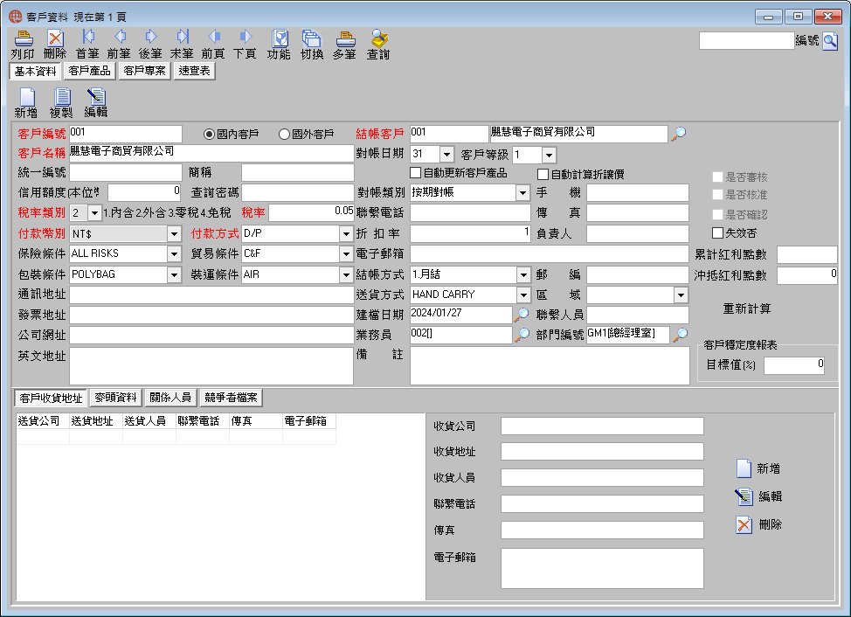Click the 多筆 multi-record toolbar icon
The image size is (851, 617).
tap(344, 45)
